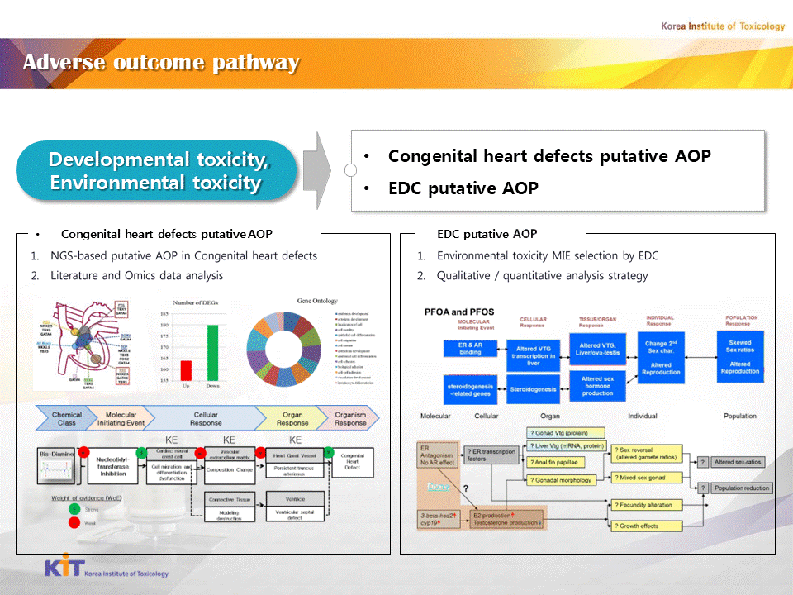Viewport: 793px width, 595px height.
Task: Click the red 'Up' bar in DEGs chart
Action: tap(186, 370)
